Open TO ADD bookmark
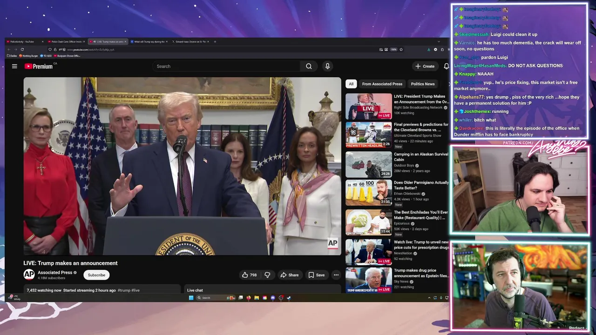 point(46,56)
